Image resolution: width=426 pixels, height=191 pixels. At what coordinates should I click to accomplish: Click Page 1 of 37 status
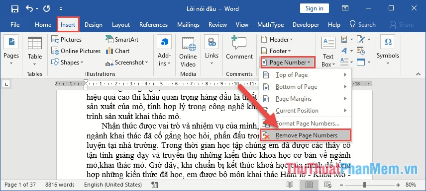pyautogui.click(x=20, y=185)
